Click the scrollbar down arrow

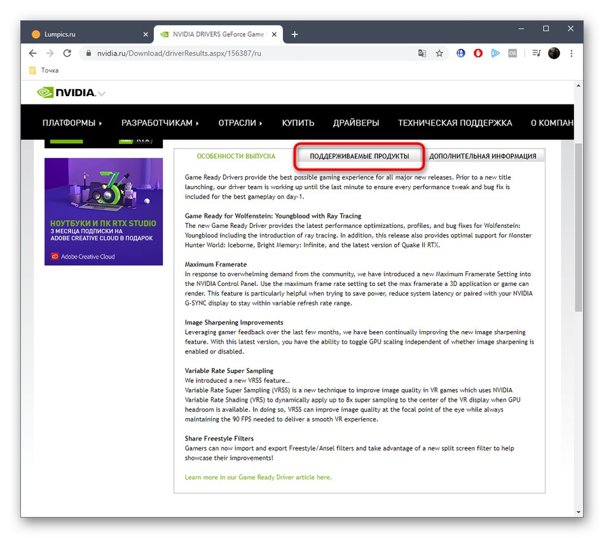pos(578,512)
